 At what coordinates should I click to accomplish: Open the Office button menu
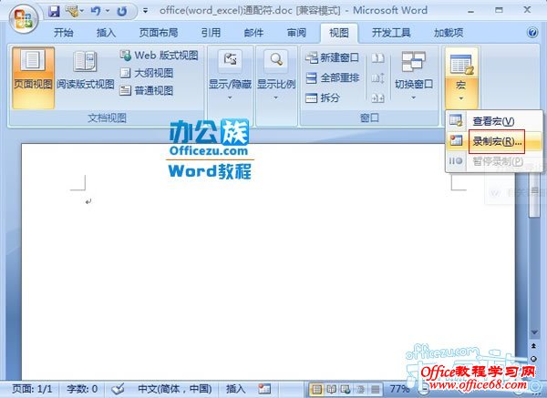(x=24, y=18)
